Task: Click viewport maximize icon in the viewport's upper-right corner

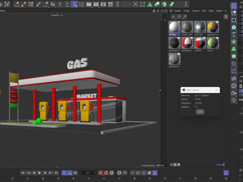Action: click(166, 11)
